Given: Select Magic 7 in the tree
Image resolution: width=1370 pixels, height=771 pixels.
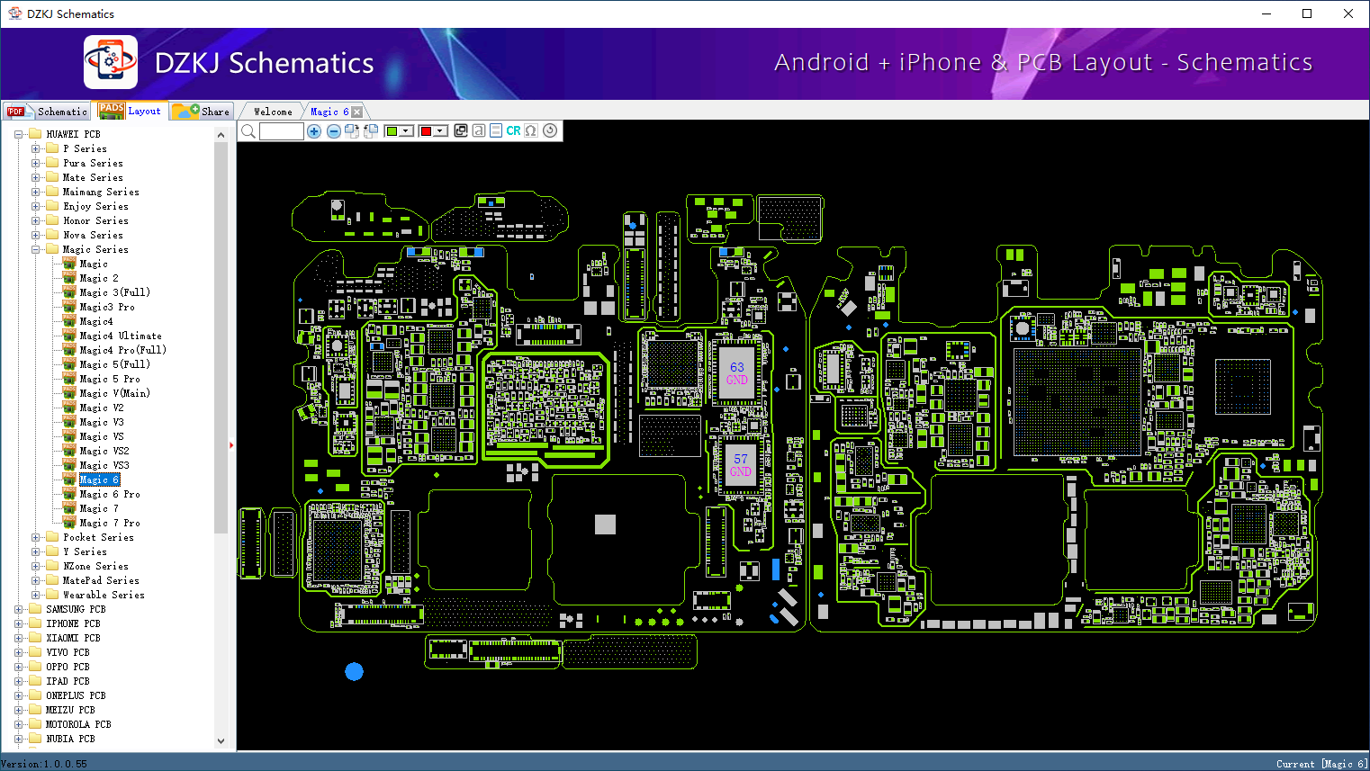Looking at the screenshot, I should 99,508.
